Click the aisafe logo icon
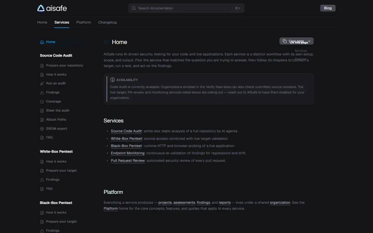373x233 pixels. (41, 8)
